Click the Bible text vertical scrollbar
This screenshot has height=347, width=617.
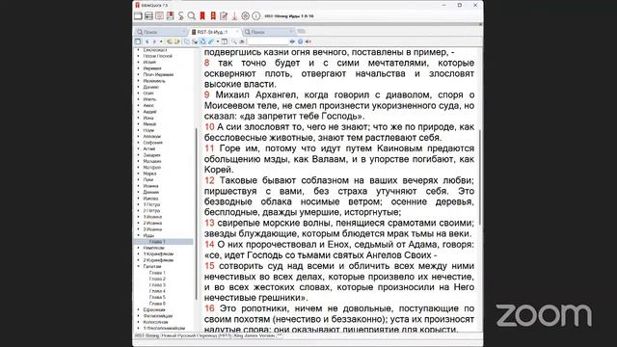(x=480, y=177)
